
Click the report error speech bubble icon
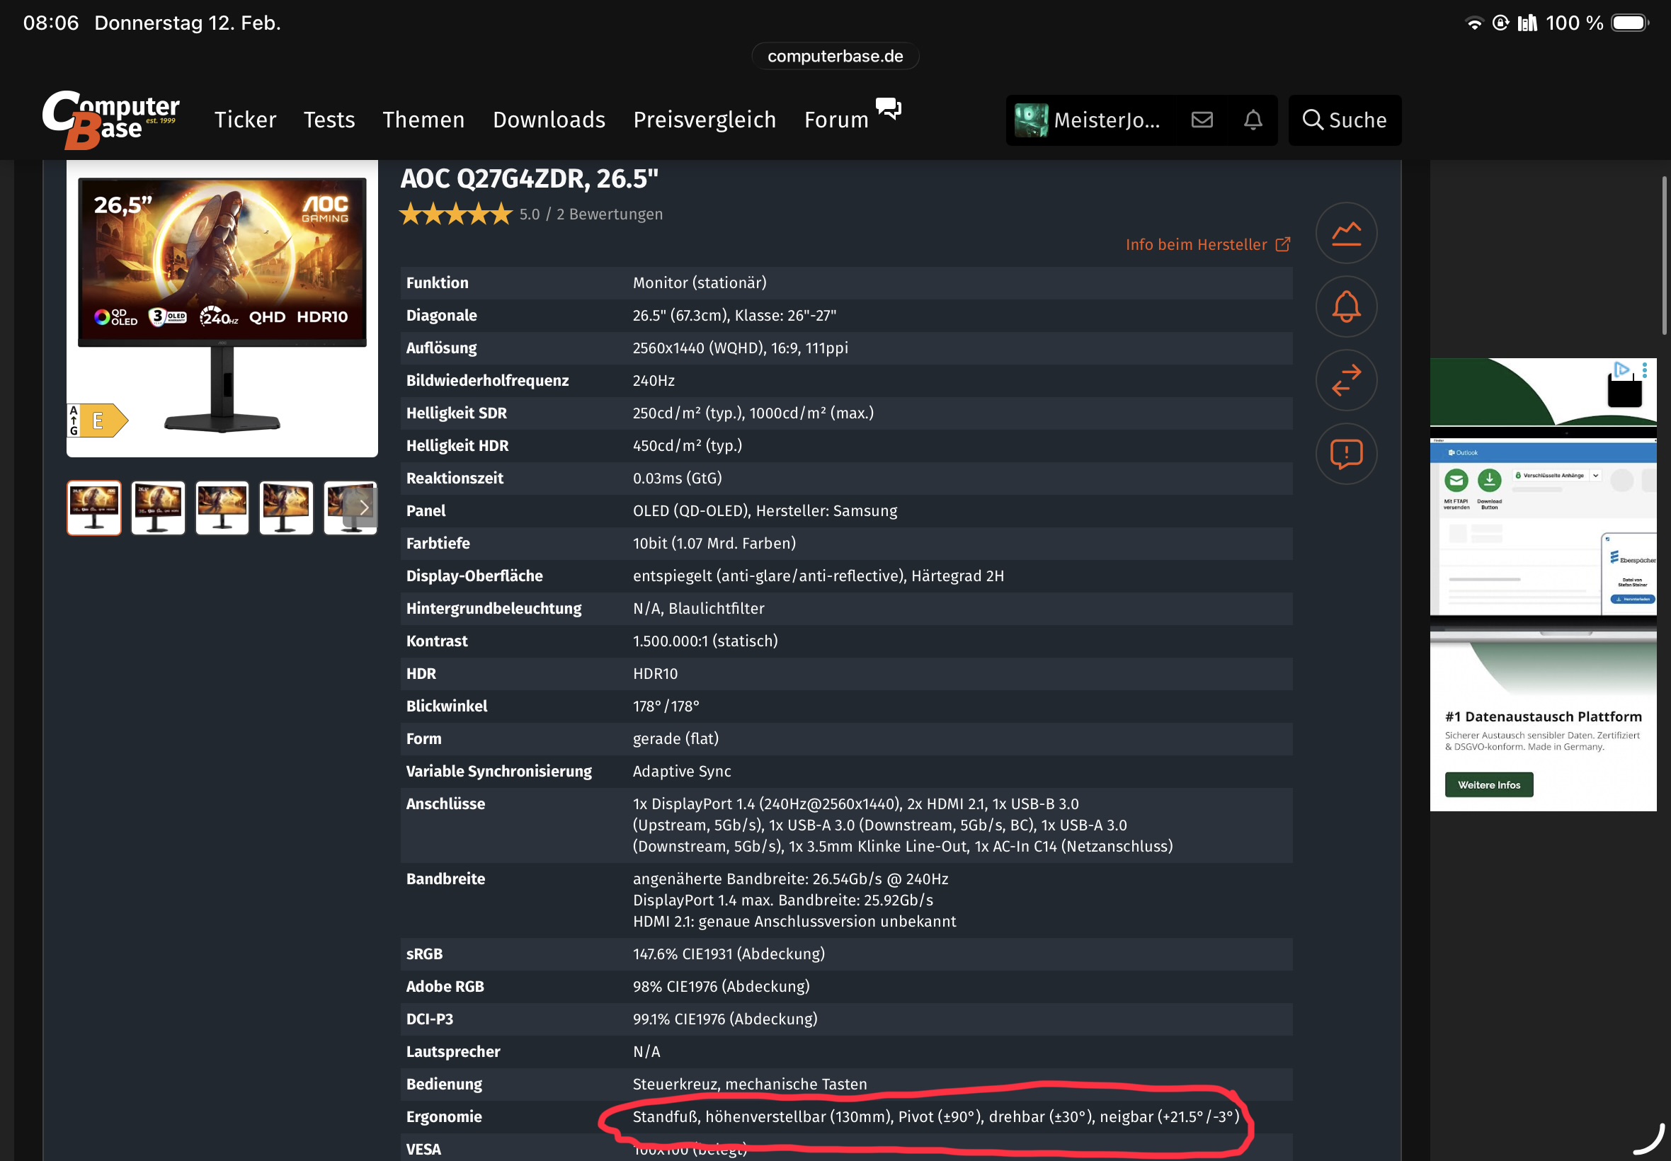(x=1346, y=454)
